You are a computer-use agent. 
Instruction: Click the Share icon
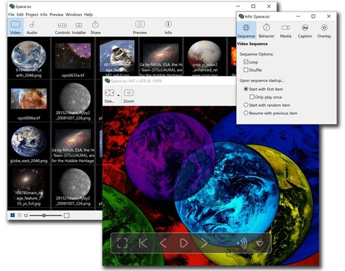pyautogui.click(x=95, y=28)
